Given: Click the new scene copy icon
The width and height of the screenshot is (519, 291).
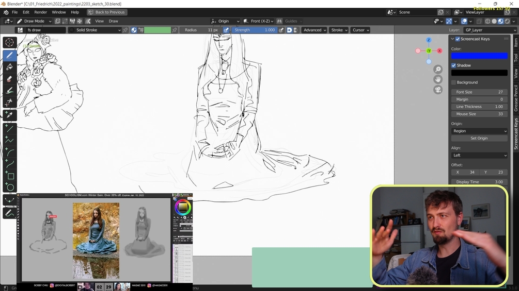Looking at the screenshot, I should (441, 12).
